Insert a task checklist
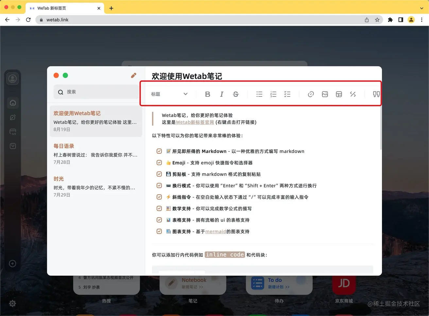 287,94
